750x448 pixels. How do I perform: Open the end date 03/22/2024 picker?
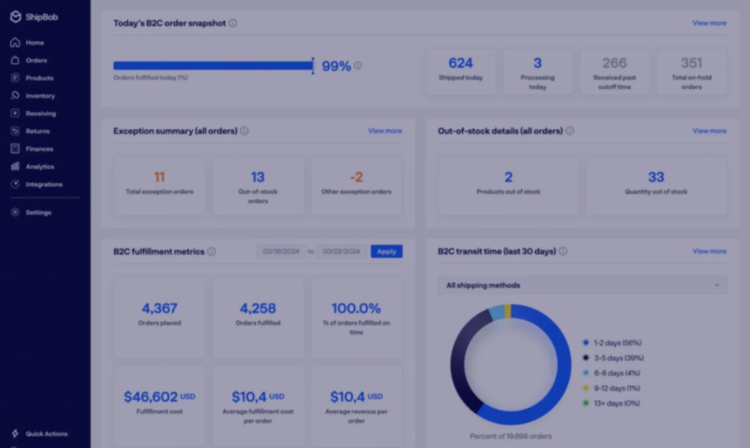342,252
